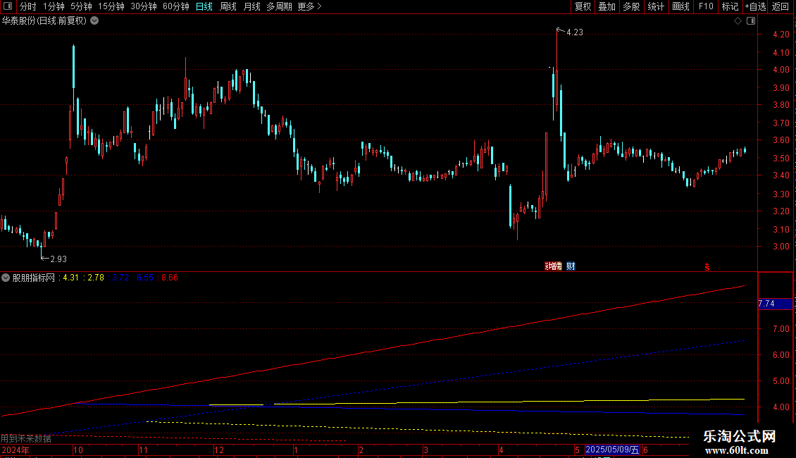Select the 1分钟 period

click(54, 6)
